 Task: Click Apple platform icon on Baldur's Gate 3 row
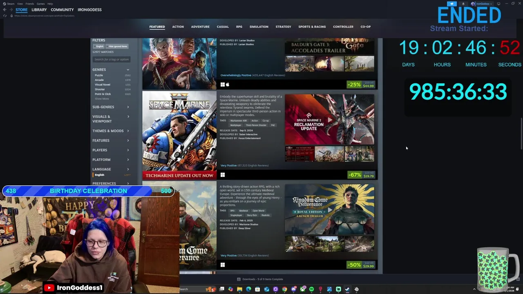coord(228,85)
